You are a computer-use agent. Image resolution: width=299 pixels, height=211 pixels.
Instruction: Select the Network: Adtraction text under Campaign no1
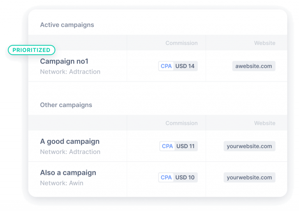pos(70,72)
